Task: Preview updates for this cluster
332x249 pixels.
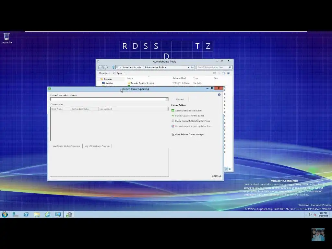Action: click(189, 116)
